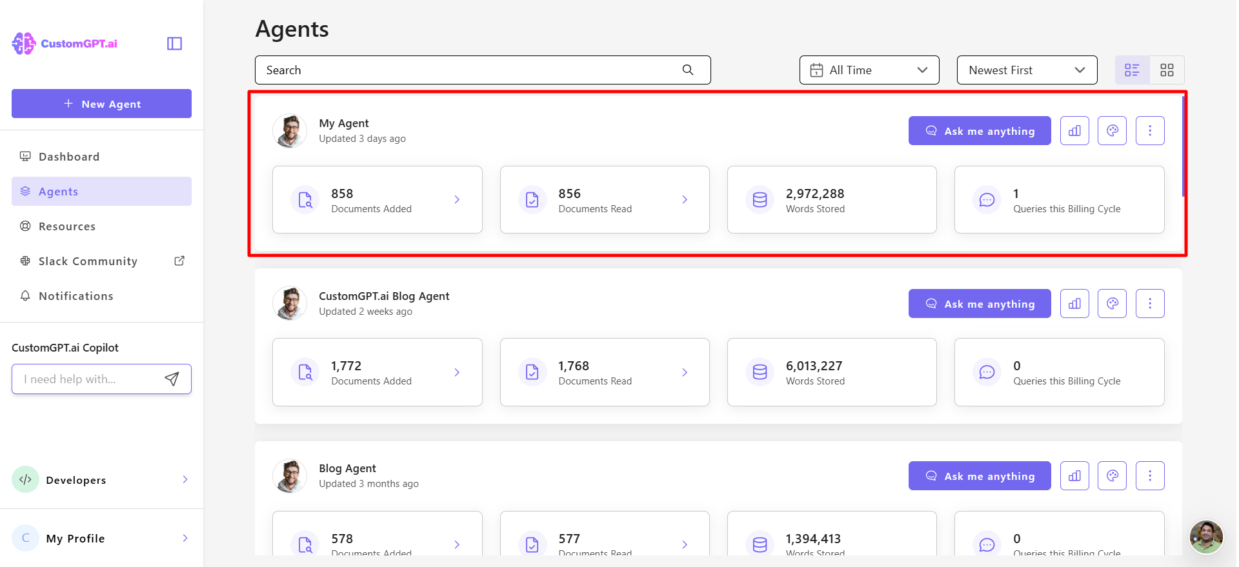Click the external link icon beside Slack Community
The width and height of the screenshot is (1239, 567).
point(179,261)
